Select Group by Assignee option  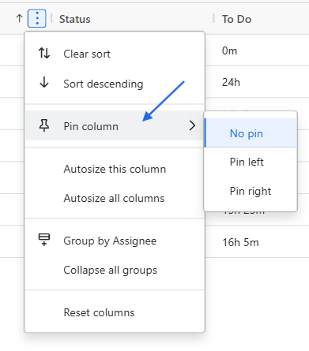(115, 241)
